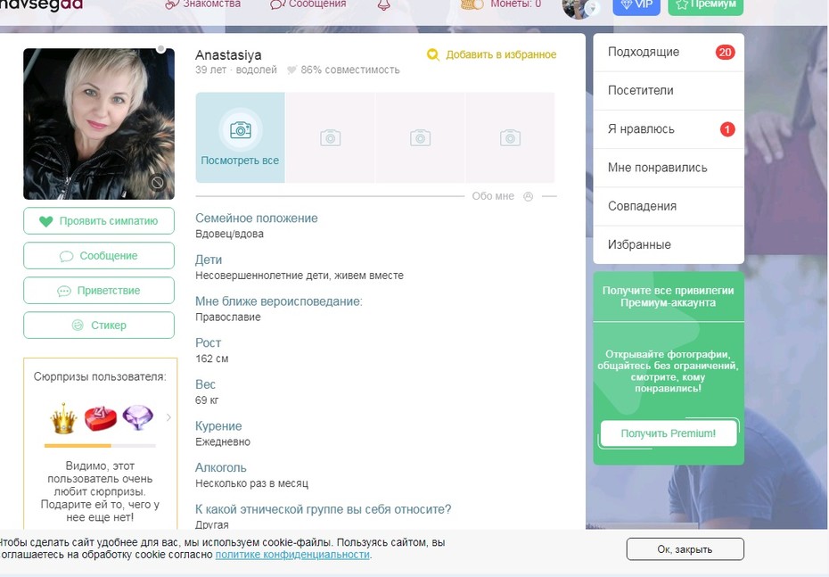Open the fourth locked photo placeholder

[510, 137]
